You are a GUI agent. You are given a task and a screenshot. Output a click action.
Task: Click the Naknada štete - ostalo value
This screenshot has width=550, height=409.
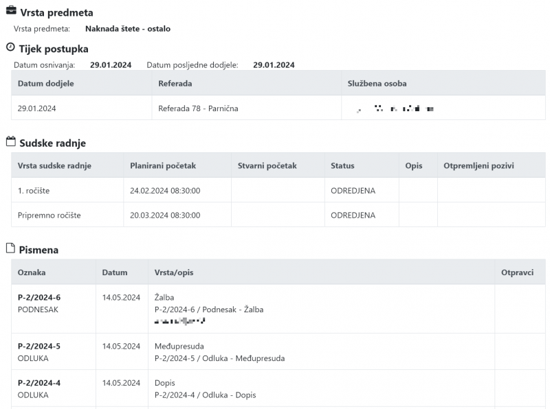pyautogui.click(x=128, y=29)
